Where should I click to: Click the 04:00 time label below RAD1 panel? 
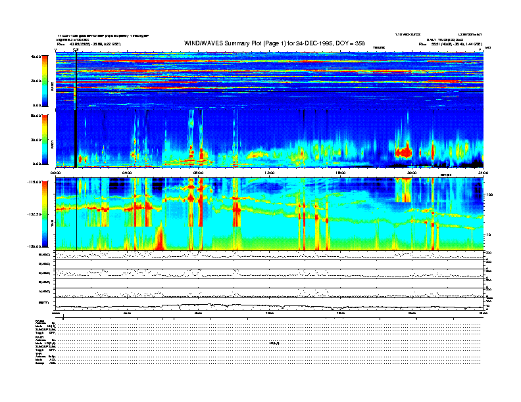pos(128,173)
